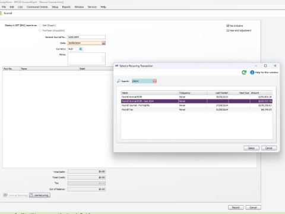Click the first empty Acct No. cell
The width and height of the screenshot is (285, 214).
11,73
